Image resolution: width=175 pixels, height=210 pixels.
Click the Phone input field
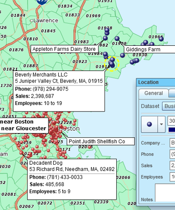pos(172,154)
